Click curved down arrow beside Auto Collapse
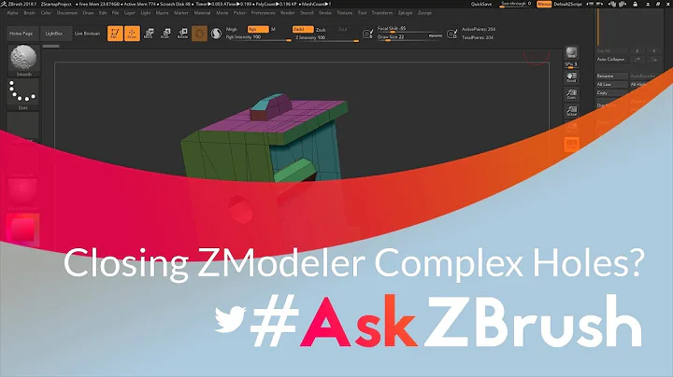The height and width of the screenshot is (377, 673). point(654,60)
